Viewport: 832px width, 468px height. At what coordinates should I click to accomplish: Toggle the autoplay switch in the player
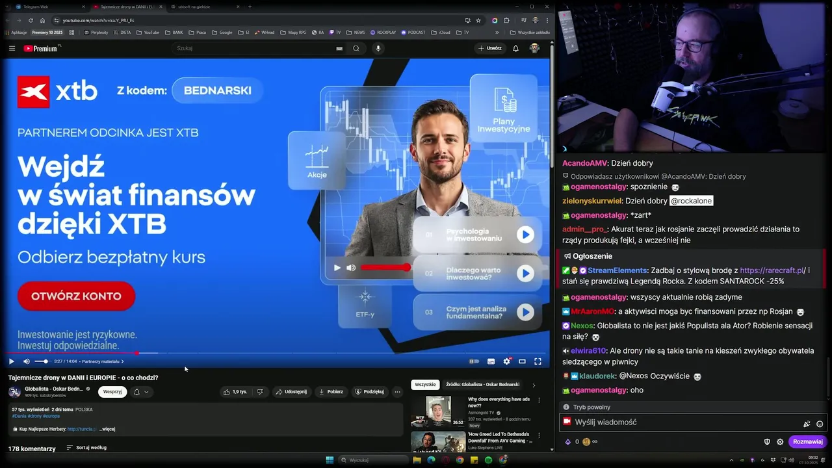[474, 361]
